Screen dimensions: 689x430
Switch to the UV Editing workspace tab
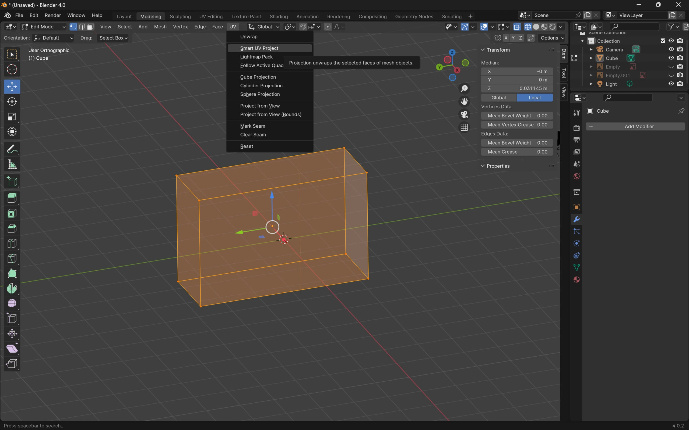(211, 16)
